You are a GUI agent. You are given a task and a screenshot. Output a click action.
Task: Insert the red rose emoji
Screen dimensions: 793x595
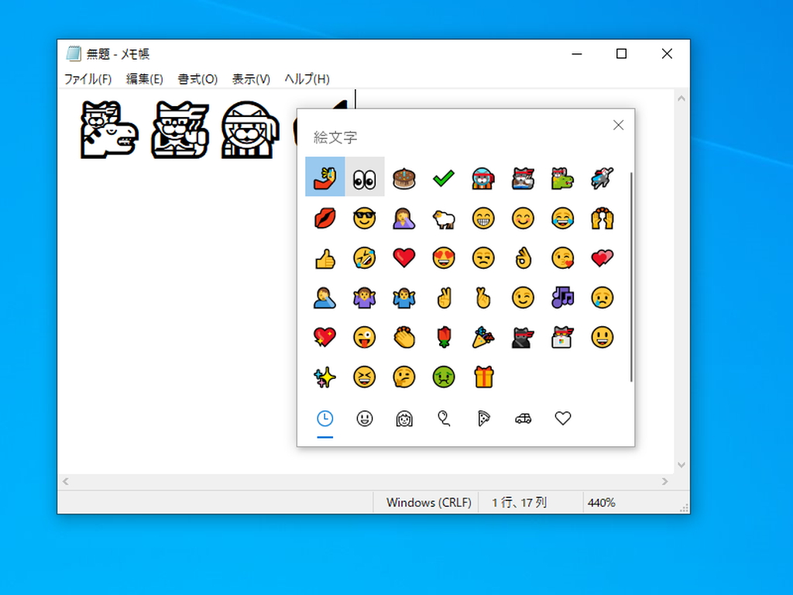[x=444, y=337]
